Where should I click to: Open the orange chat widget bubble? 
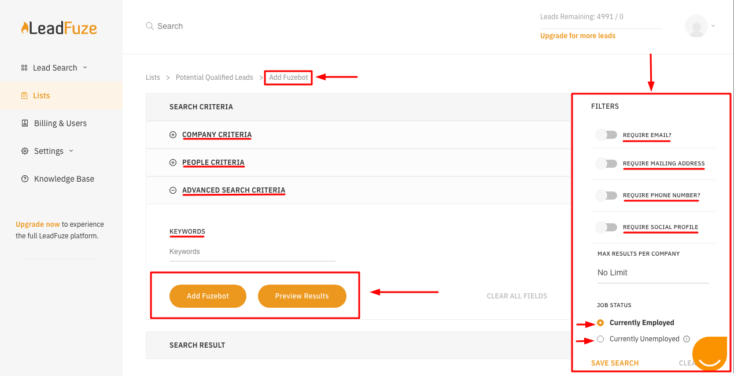click(710, 353)
